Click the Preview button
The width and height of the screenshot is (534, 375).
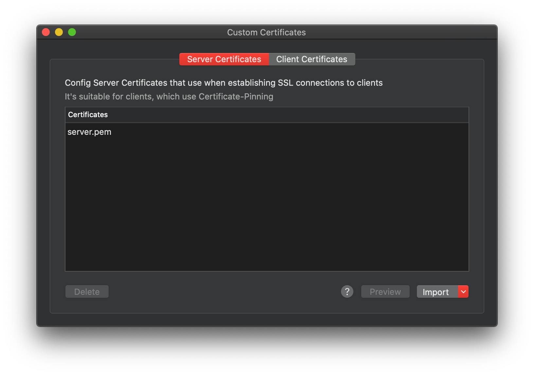[x=385, y=291]
